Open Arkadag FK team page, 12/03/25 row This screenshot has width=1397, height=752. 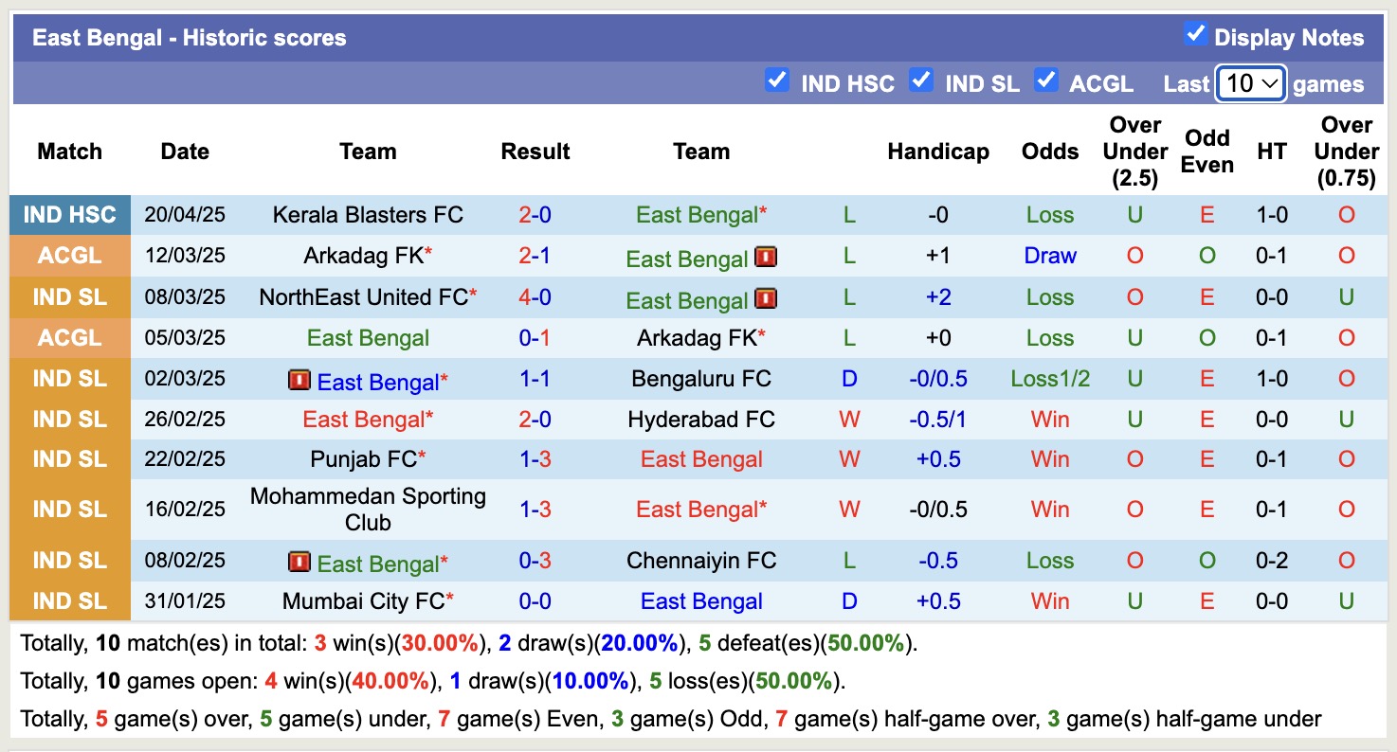point(364,256)
